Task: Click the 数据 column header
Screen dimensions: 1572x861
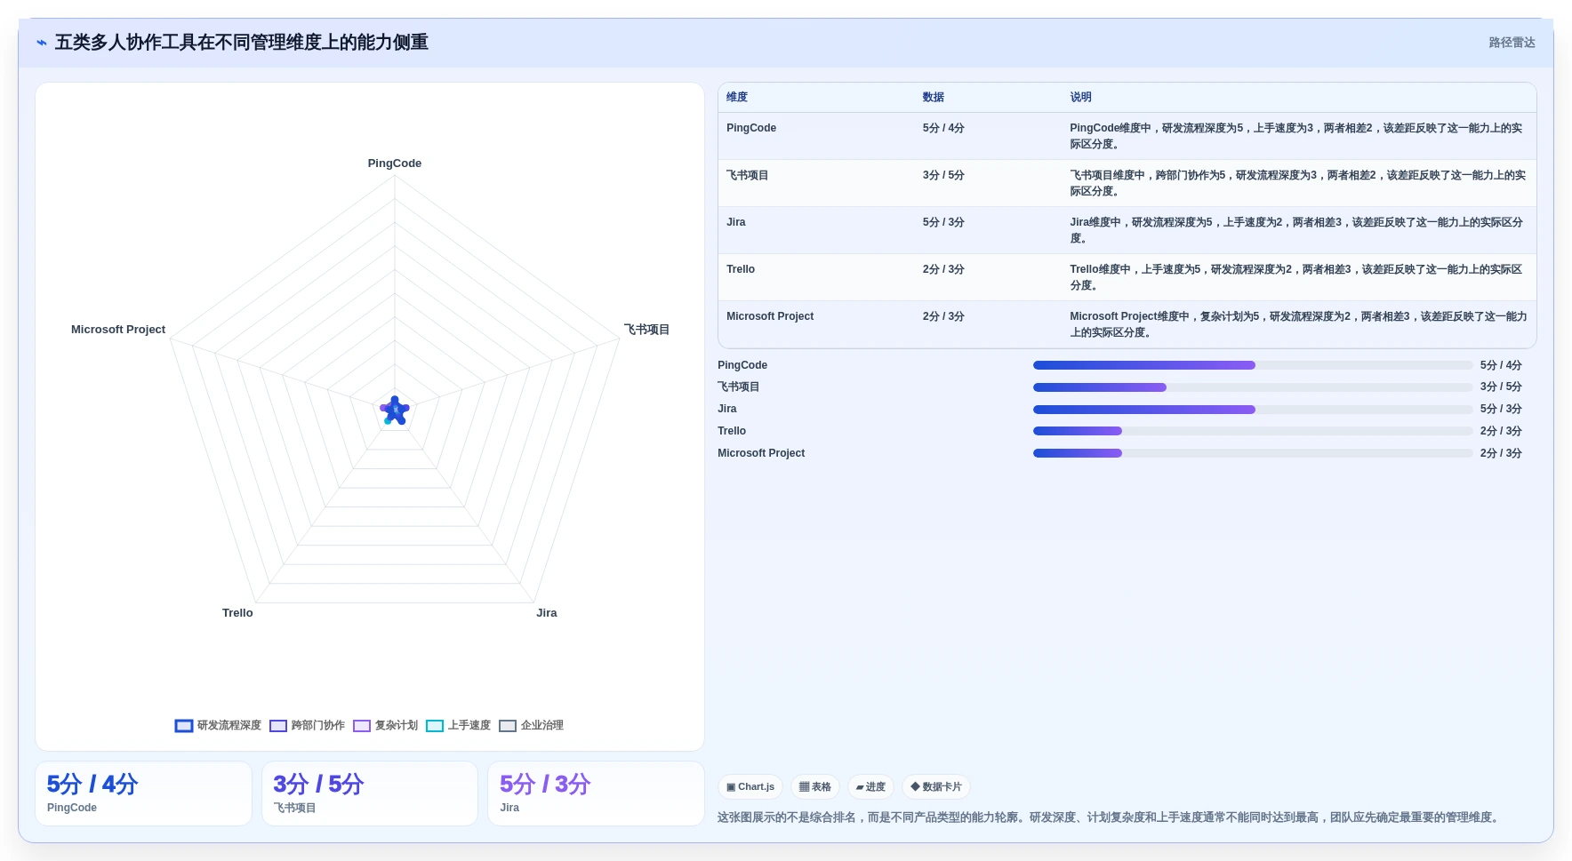Action: (934, 97)
